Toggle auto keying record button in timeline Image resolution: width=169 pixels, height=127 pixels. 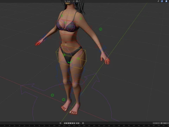60,123
